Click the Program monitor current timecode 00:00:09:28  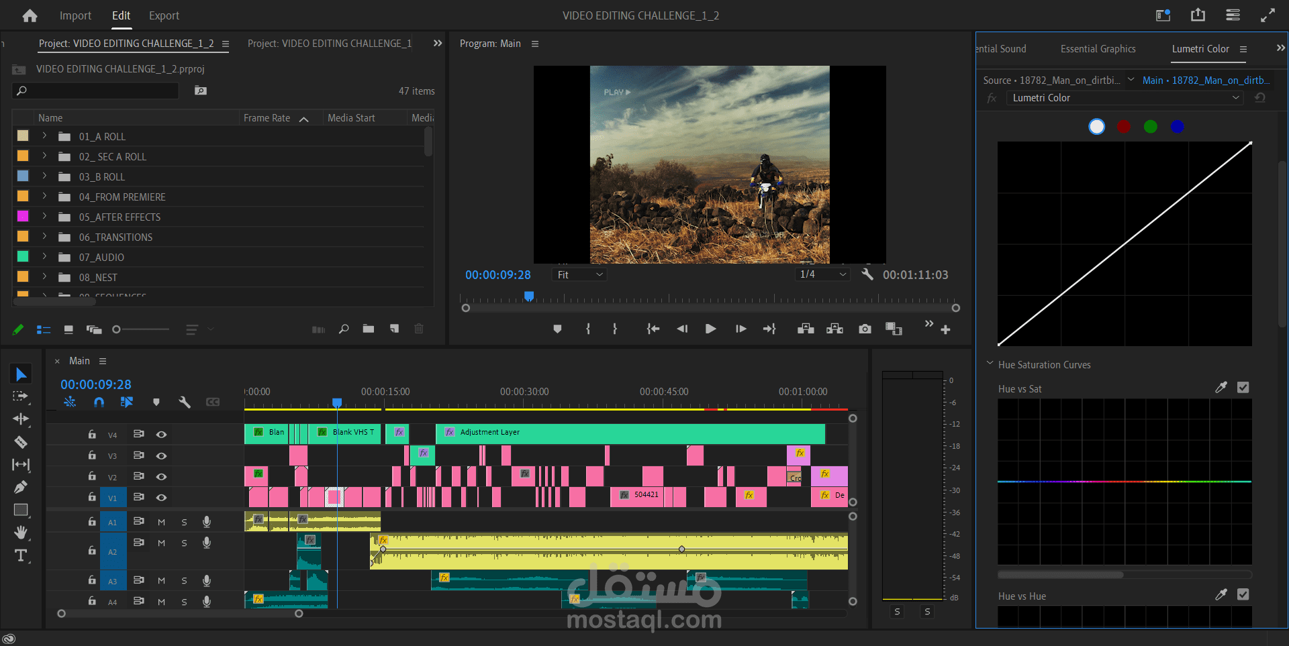click(498, 274)
